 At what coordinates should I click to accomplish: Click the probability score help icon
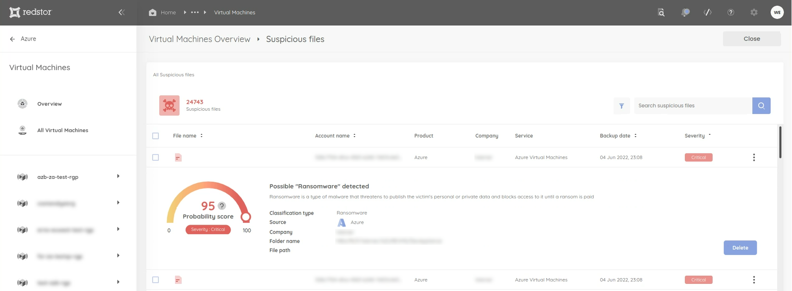[221, 206]
